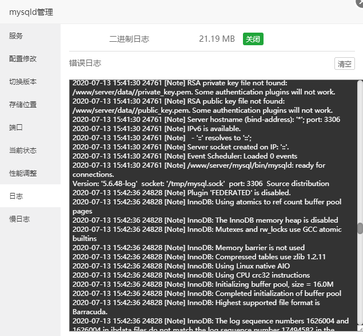This screenshot has height=336, width=363.
Task: Click the mysqld管理 dialog title
Action: pyautogui.click(x=31, y=12)
